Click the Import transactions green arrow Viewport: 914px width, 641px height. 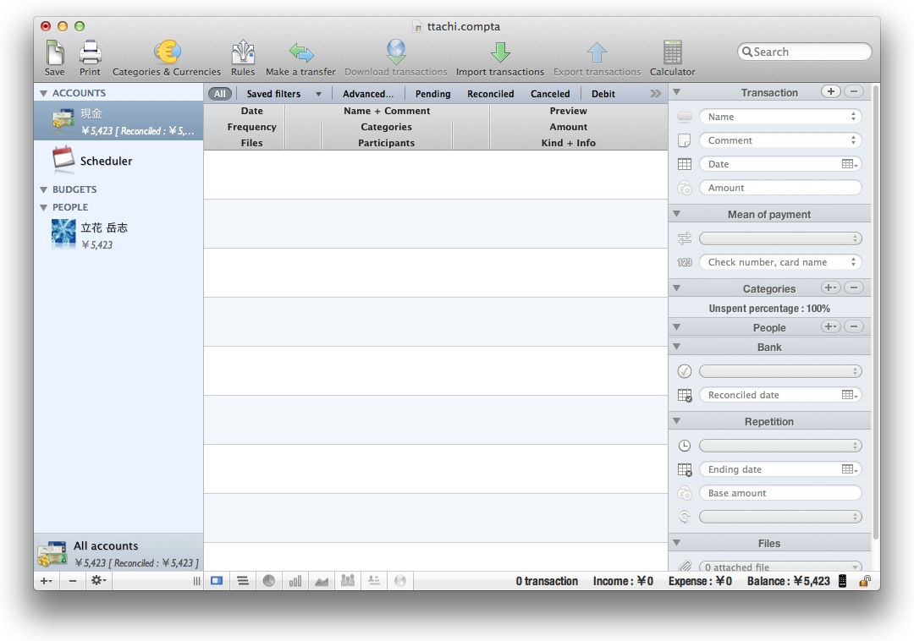(499, 53)
